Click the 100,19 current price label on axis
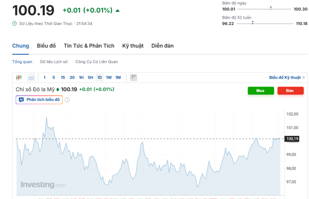309x199 pixels. point(292,139)
